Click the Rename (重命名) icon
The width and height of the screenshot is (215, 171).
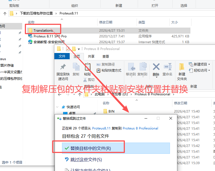[x=167, y=67]
